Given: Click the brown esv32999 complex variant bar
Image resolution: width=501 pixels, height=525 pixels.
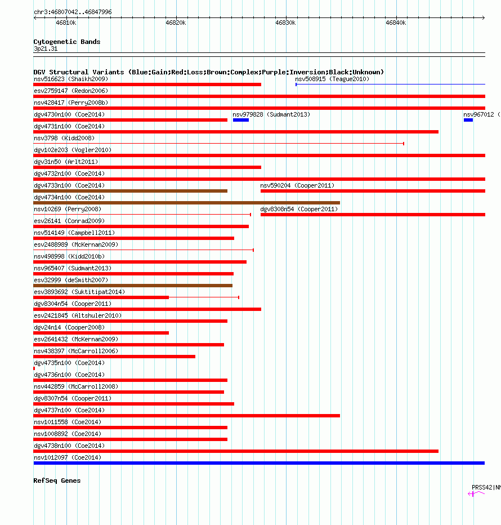Looking at the screenshot, I should click(x=133, y=286).
